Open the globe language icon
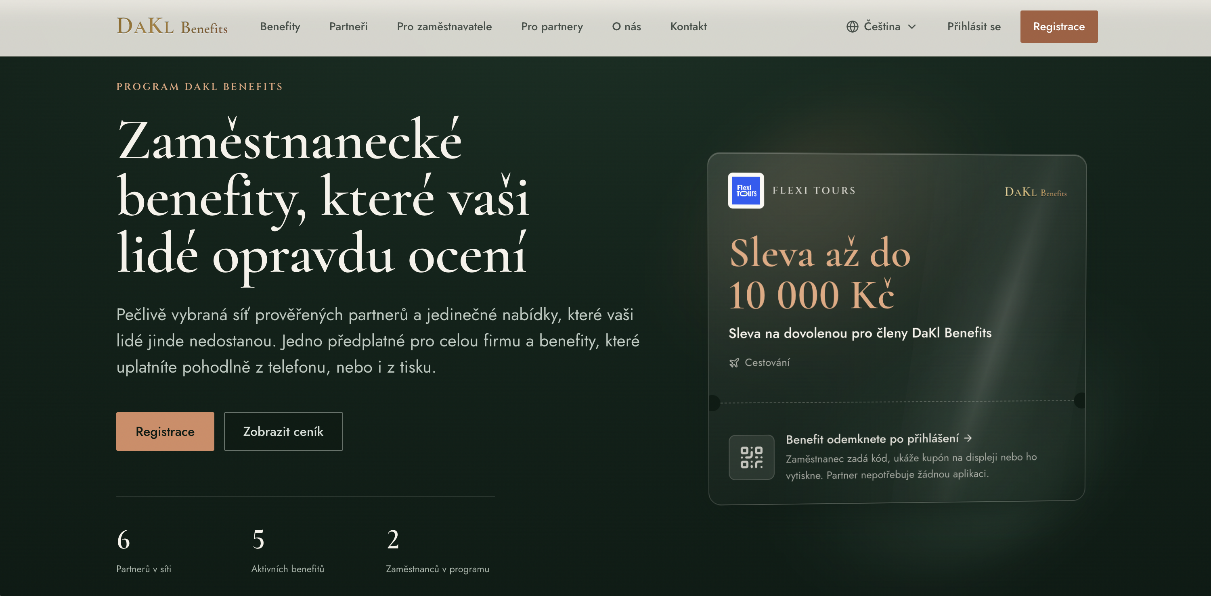 pos(852,27)
